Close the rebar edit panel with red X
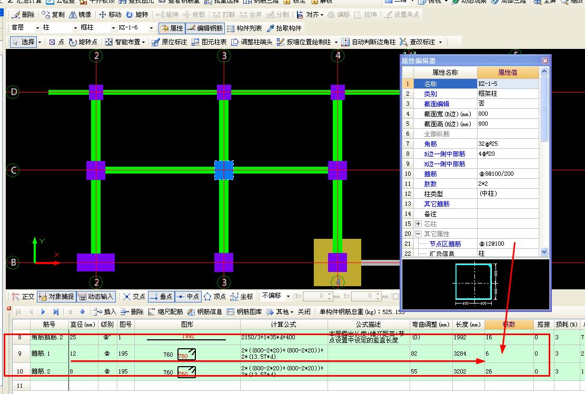This screenshot has width=585, height=394. [x=9, y=308]
